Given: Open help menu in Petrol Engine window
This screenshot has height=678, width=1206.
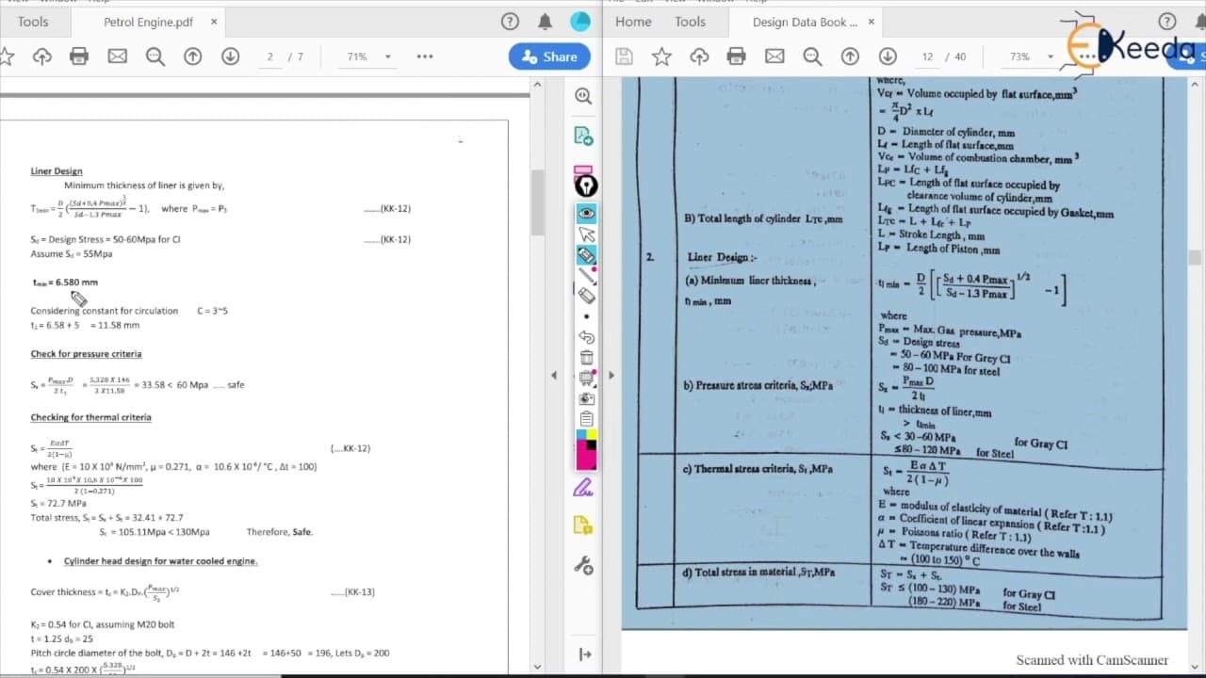Looking at the screenshot, I should tap(510, 22).
